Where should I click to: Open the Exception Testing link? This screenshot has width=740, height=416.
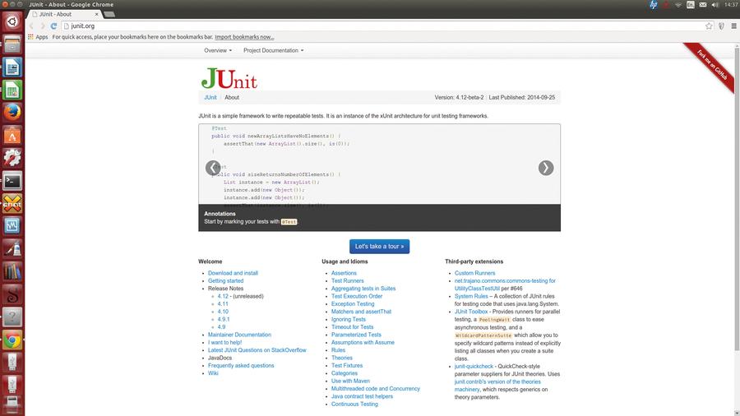(353, 303)
